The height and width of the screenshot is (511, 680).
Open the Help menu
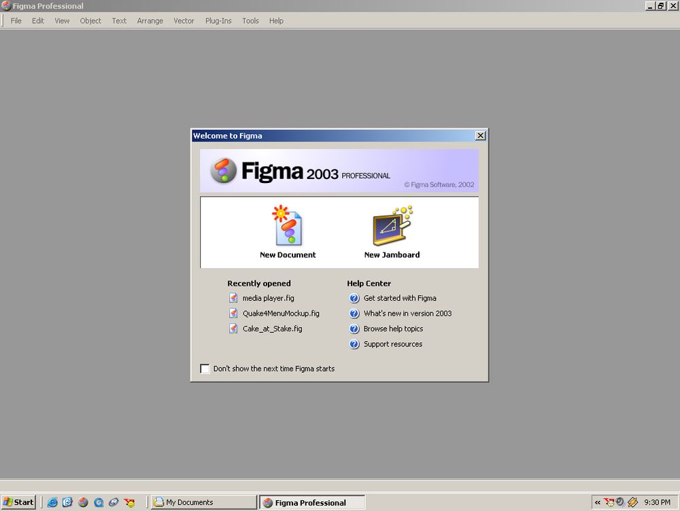click(276, 20)
